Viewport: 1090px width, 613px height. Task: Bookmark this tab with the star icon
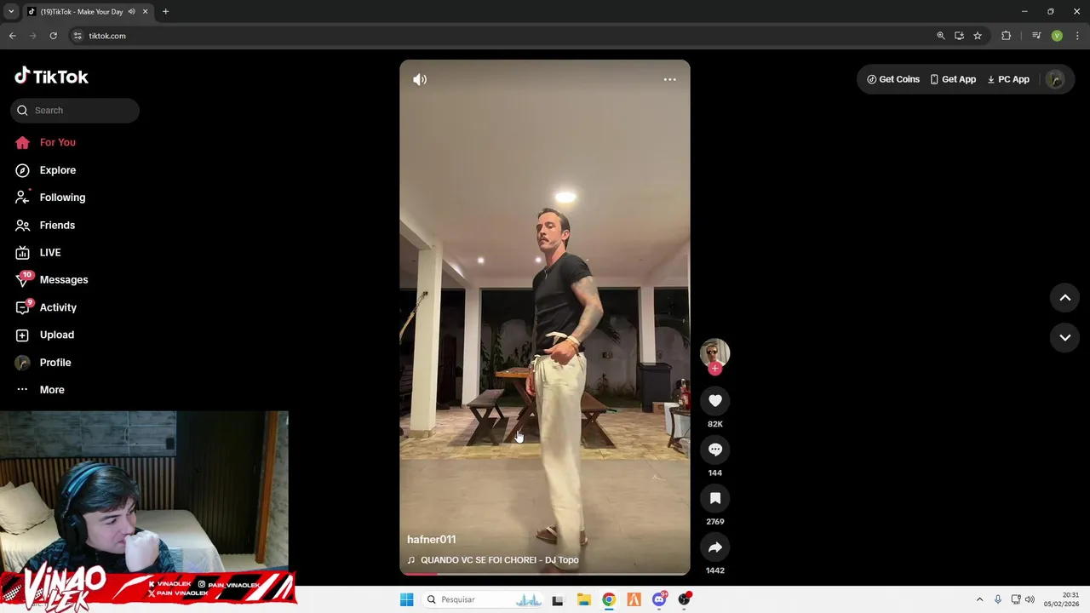pos(978,36)
